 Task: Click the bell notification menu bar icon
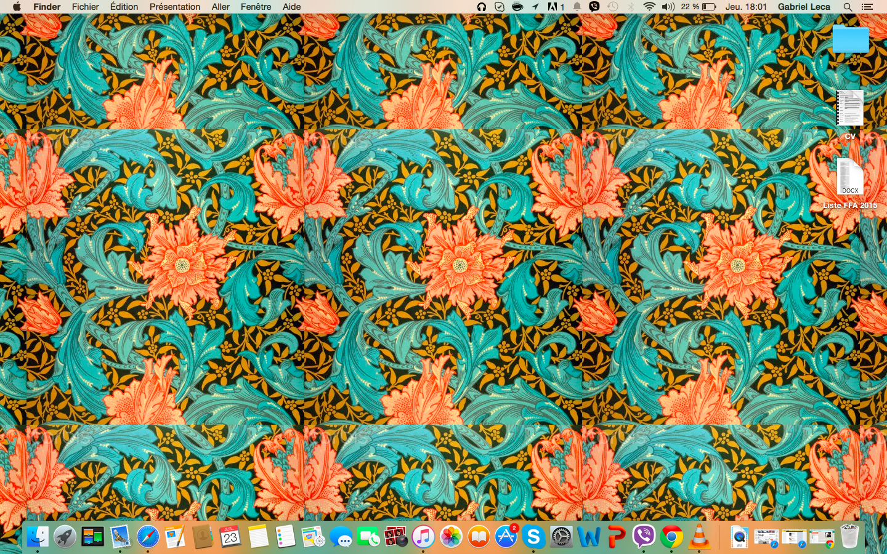[577, 7]
